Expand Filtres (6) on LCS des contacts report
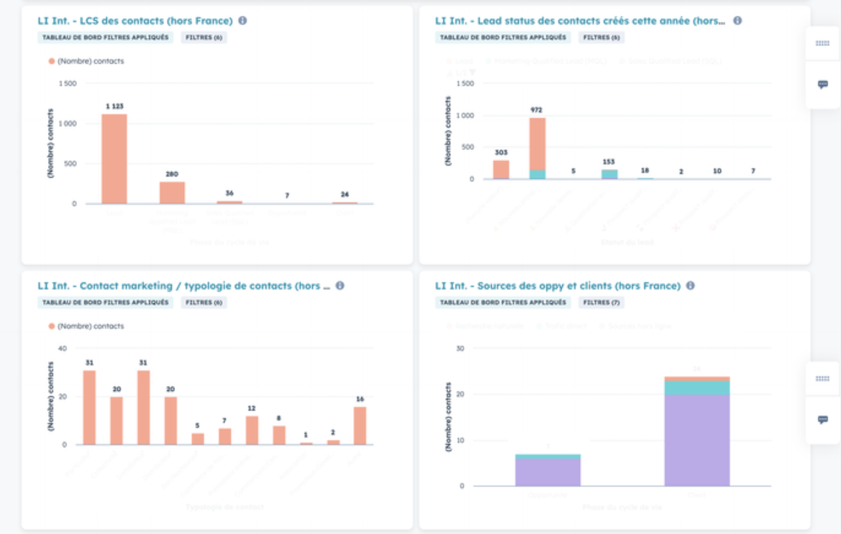Screen dimensions: 841x534 (204, 37)
